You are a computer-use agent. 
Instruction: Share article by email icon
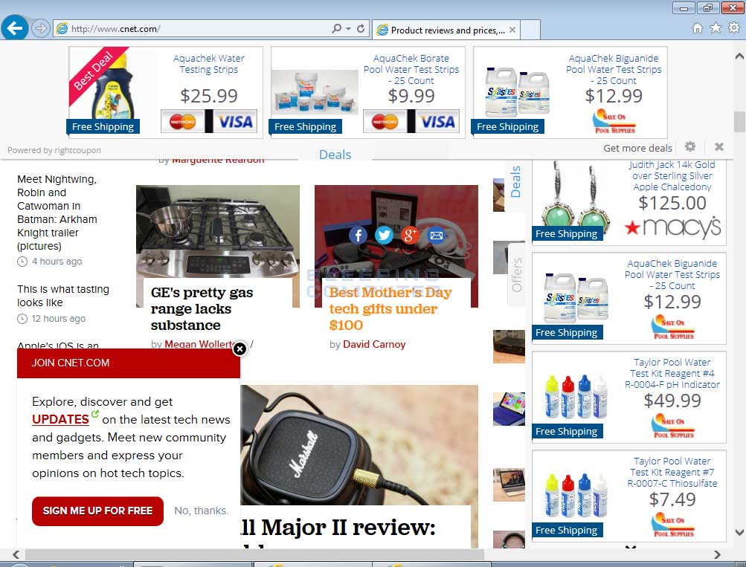[437, 235]
